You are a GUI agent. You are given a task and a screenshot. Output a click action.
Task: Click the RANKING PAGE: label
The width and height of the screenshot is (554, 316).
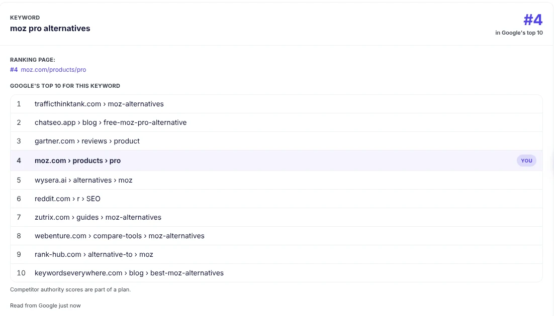(x=33, y=60)
